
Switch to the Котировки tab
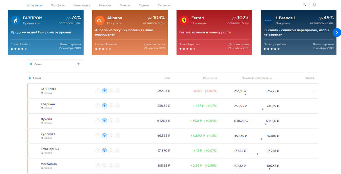(34, 5)
